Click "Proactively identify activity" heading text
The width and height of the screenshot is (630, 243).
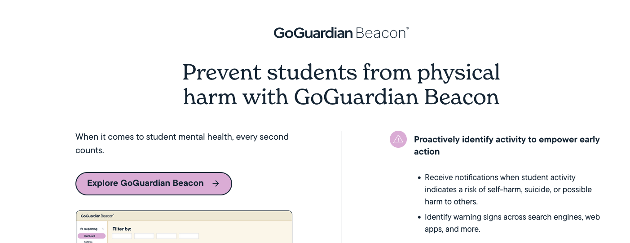point(507,146)
